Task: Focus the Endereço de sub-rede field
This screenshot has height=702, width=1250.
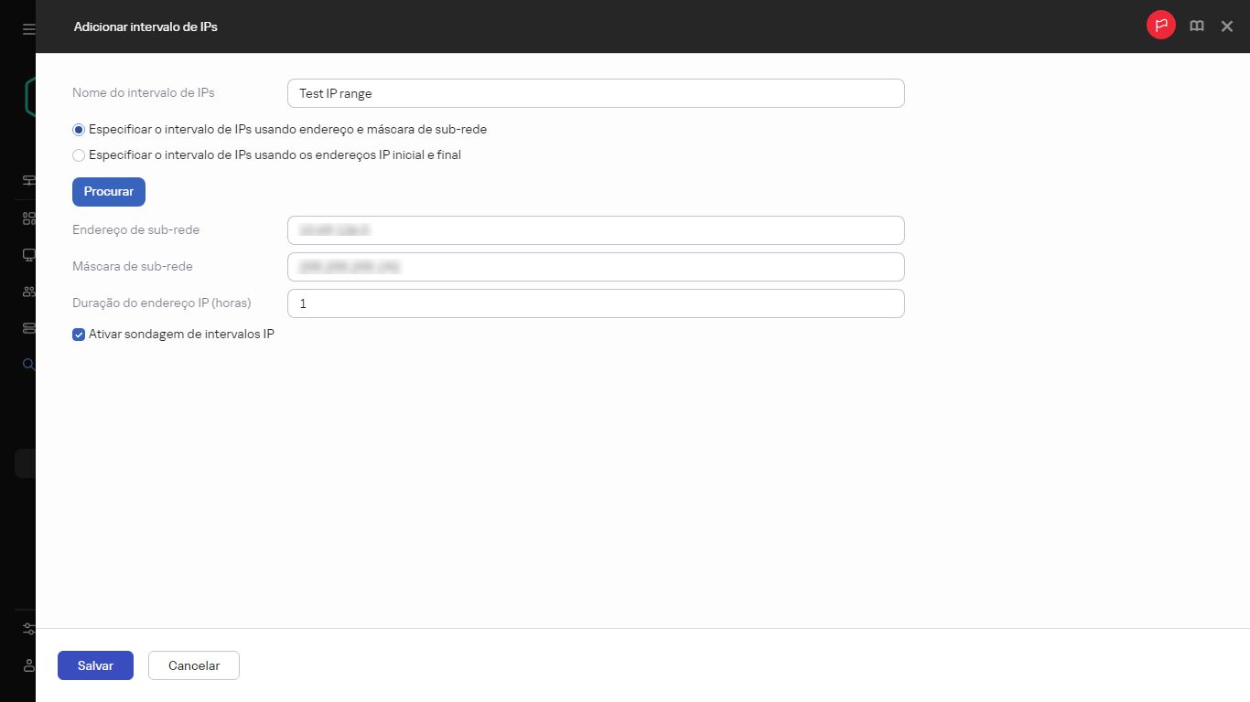Action: [596, 230]
